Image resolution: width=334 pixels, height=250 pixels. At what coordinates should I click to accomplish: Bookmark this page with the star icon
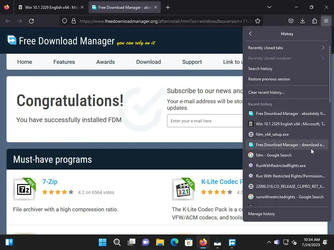tap(258, 21)
